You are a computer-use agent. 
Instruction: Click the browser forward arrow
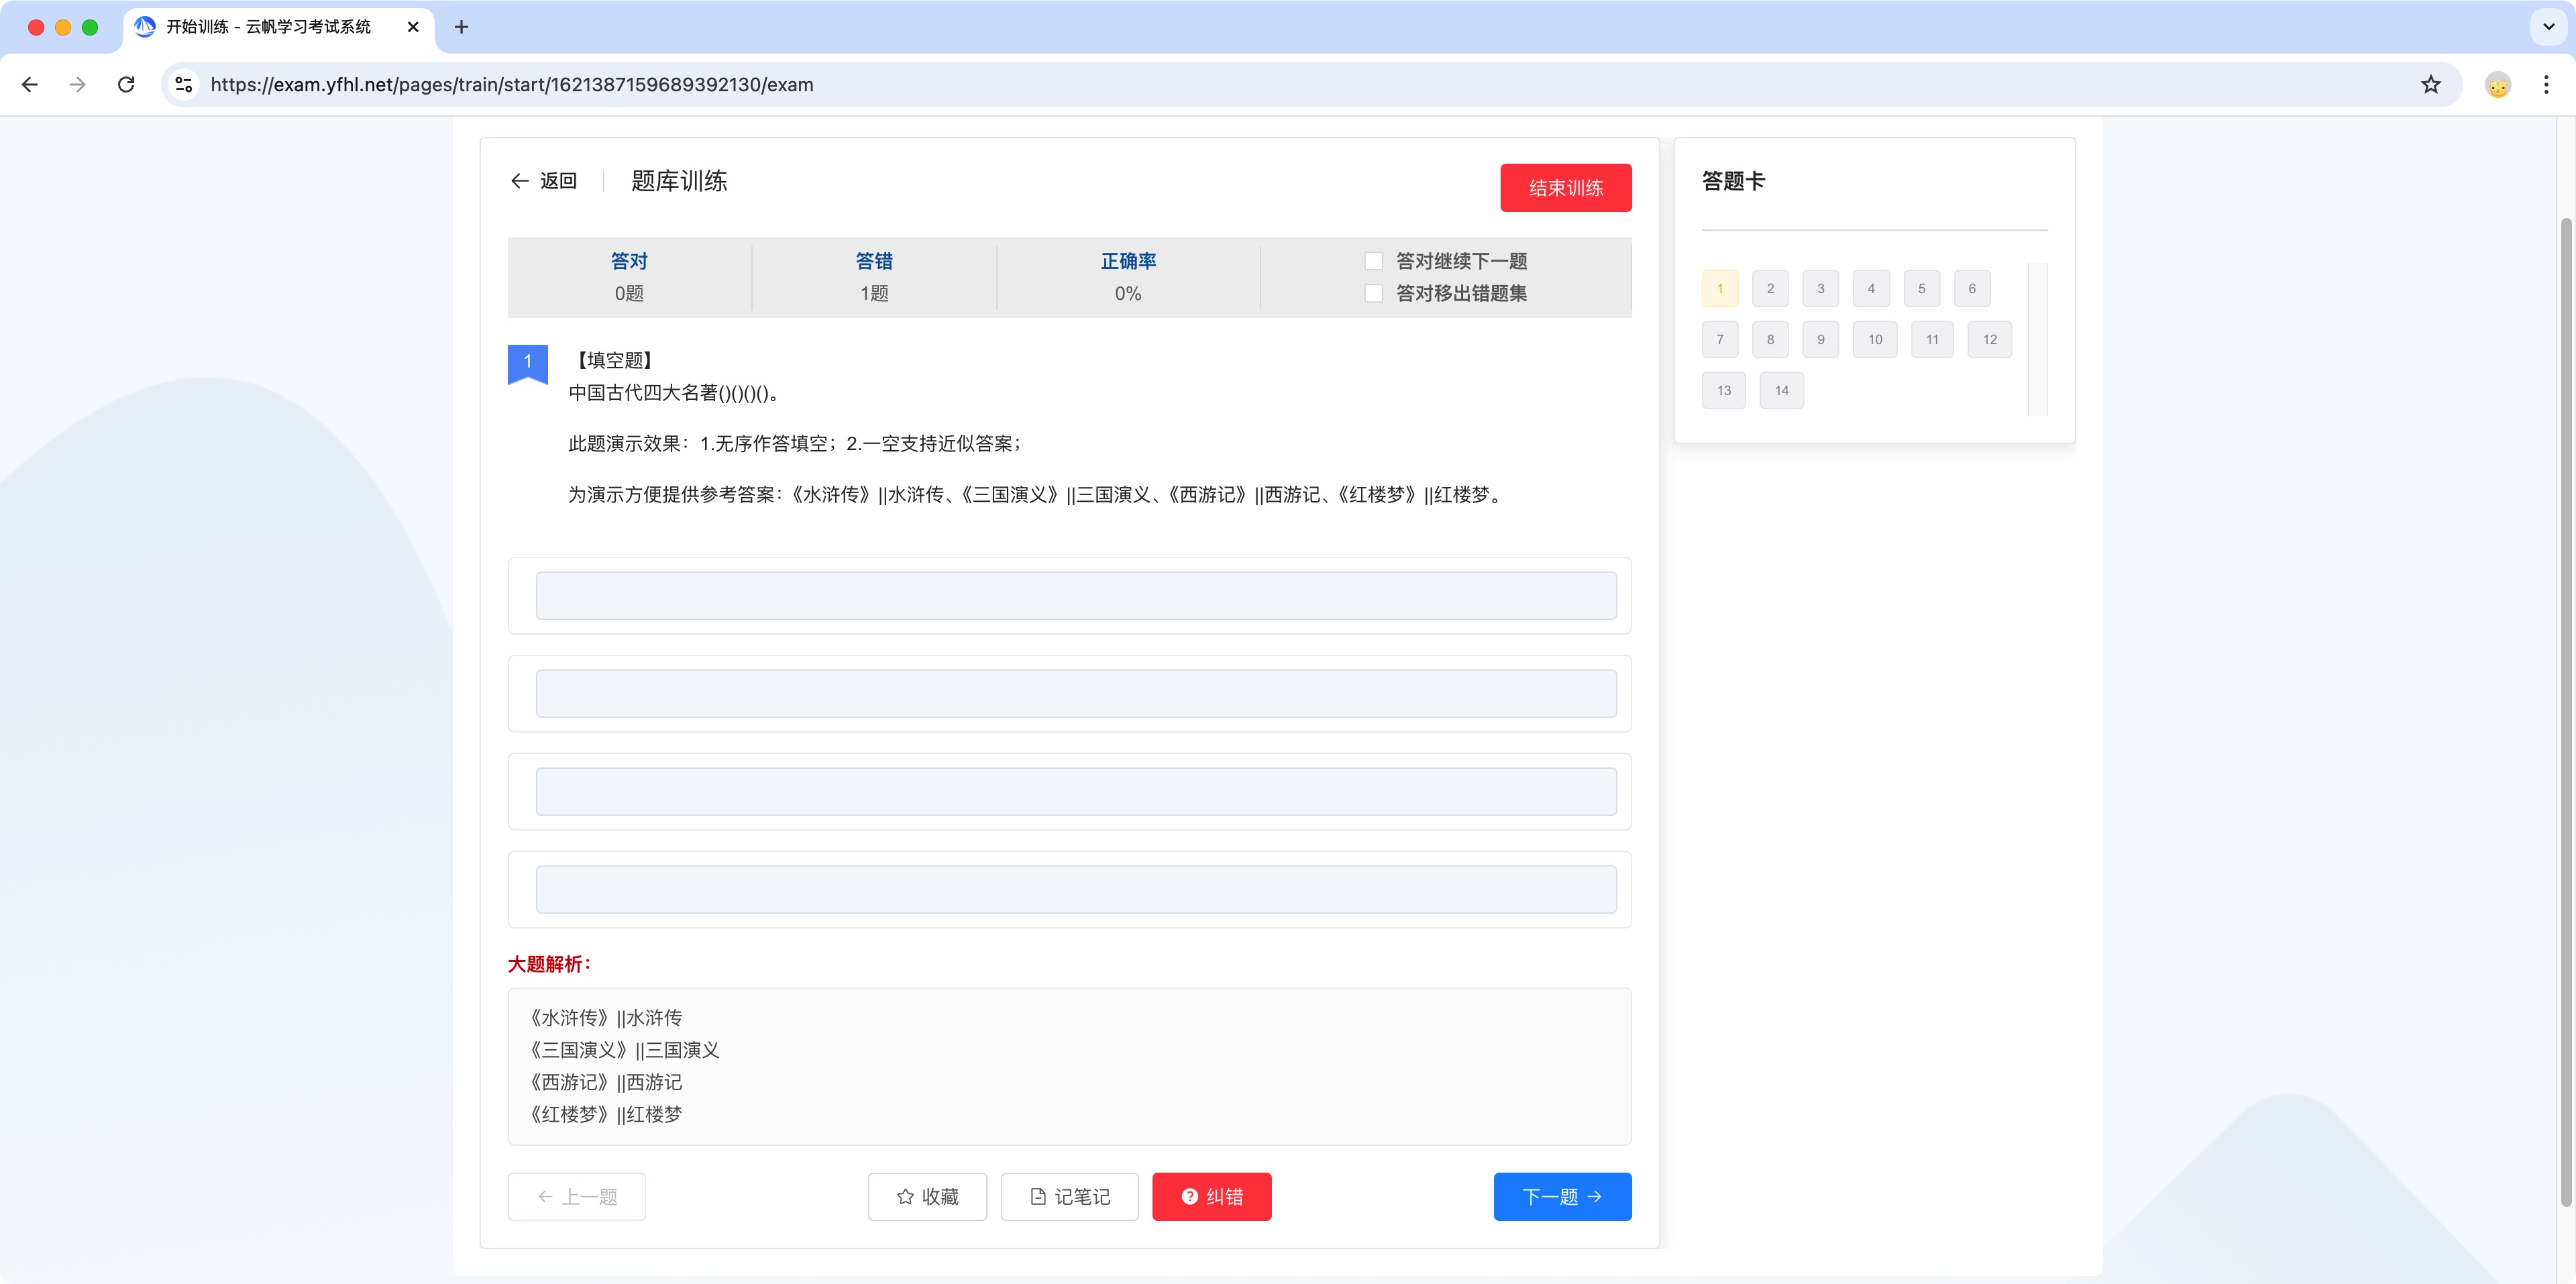click(x=77, y=85)
